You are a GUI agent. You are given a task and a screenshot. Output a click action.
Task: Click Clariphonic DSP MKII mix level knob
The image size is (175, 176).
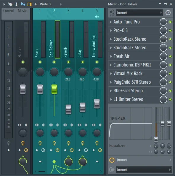(163, 65)
